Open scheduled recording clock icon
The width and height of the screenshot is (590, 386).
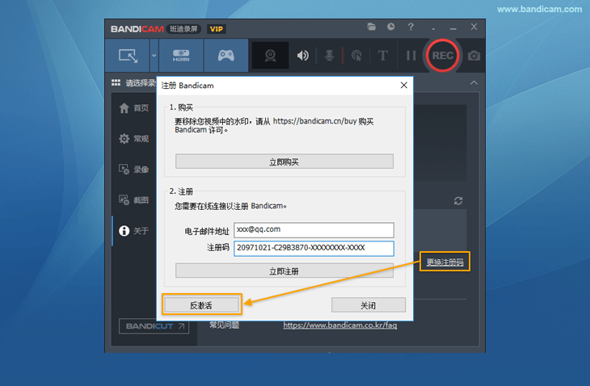click(391, 27)
